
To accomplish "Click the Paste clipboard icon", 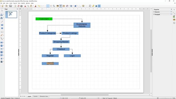I will 31,6.
